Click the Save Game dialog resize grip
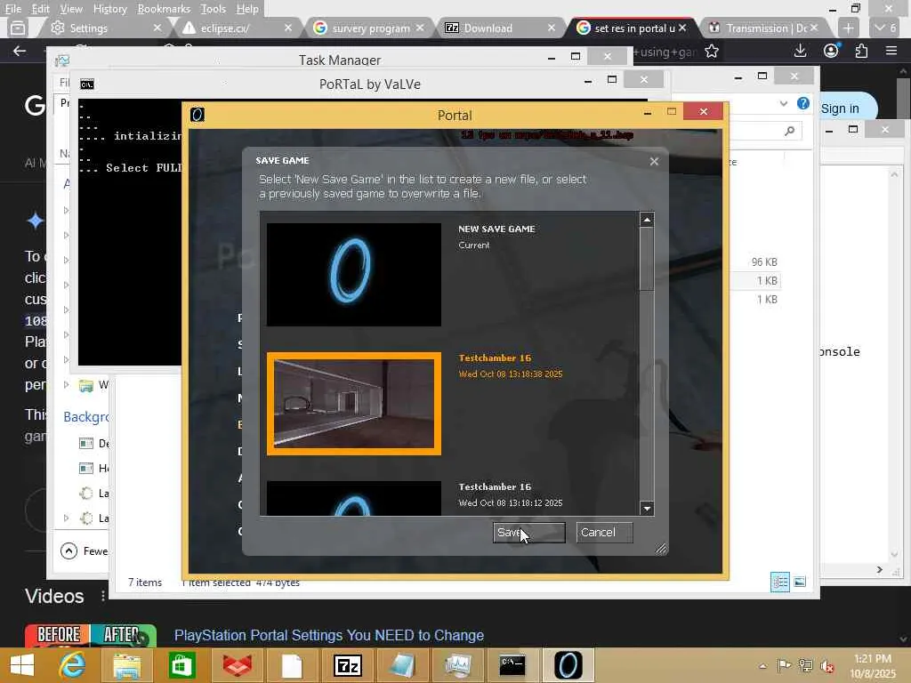Image resolution: width=911 pixels, height=683 pixels. (x=661, y=549)
